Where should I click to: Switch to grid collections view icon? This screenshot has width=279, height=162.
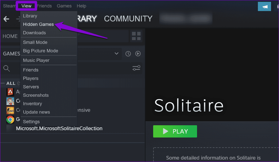136,36
